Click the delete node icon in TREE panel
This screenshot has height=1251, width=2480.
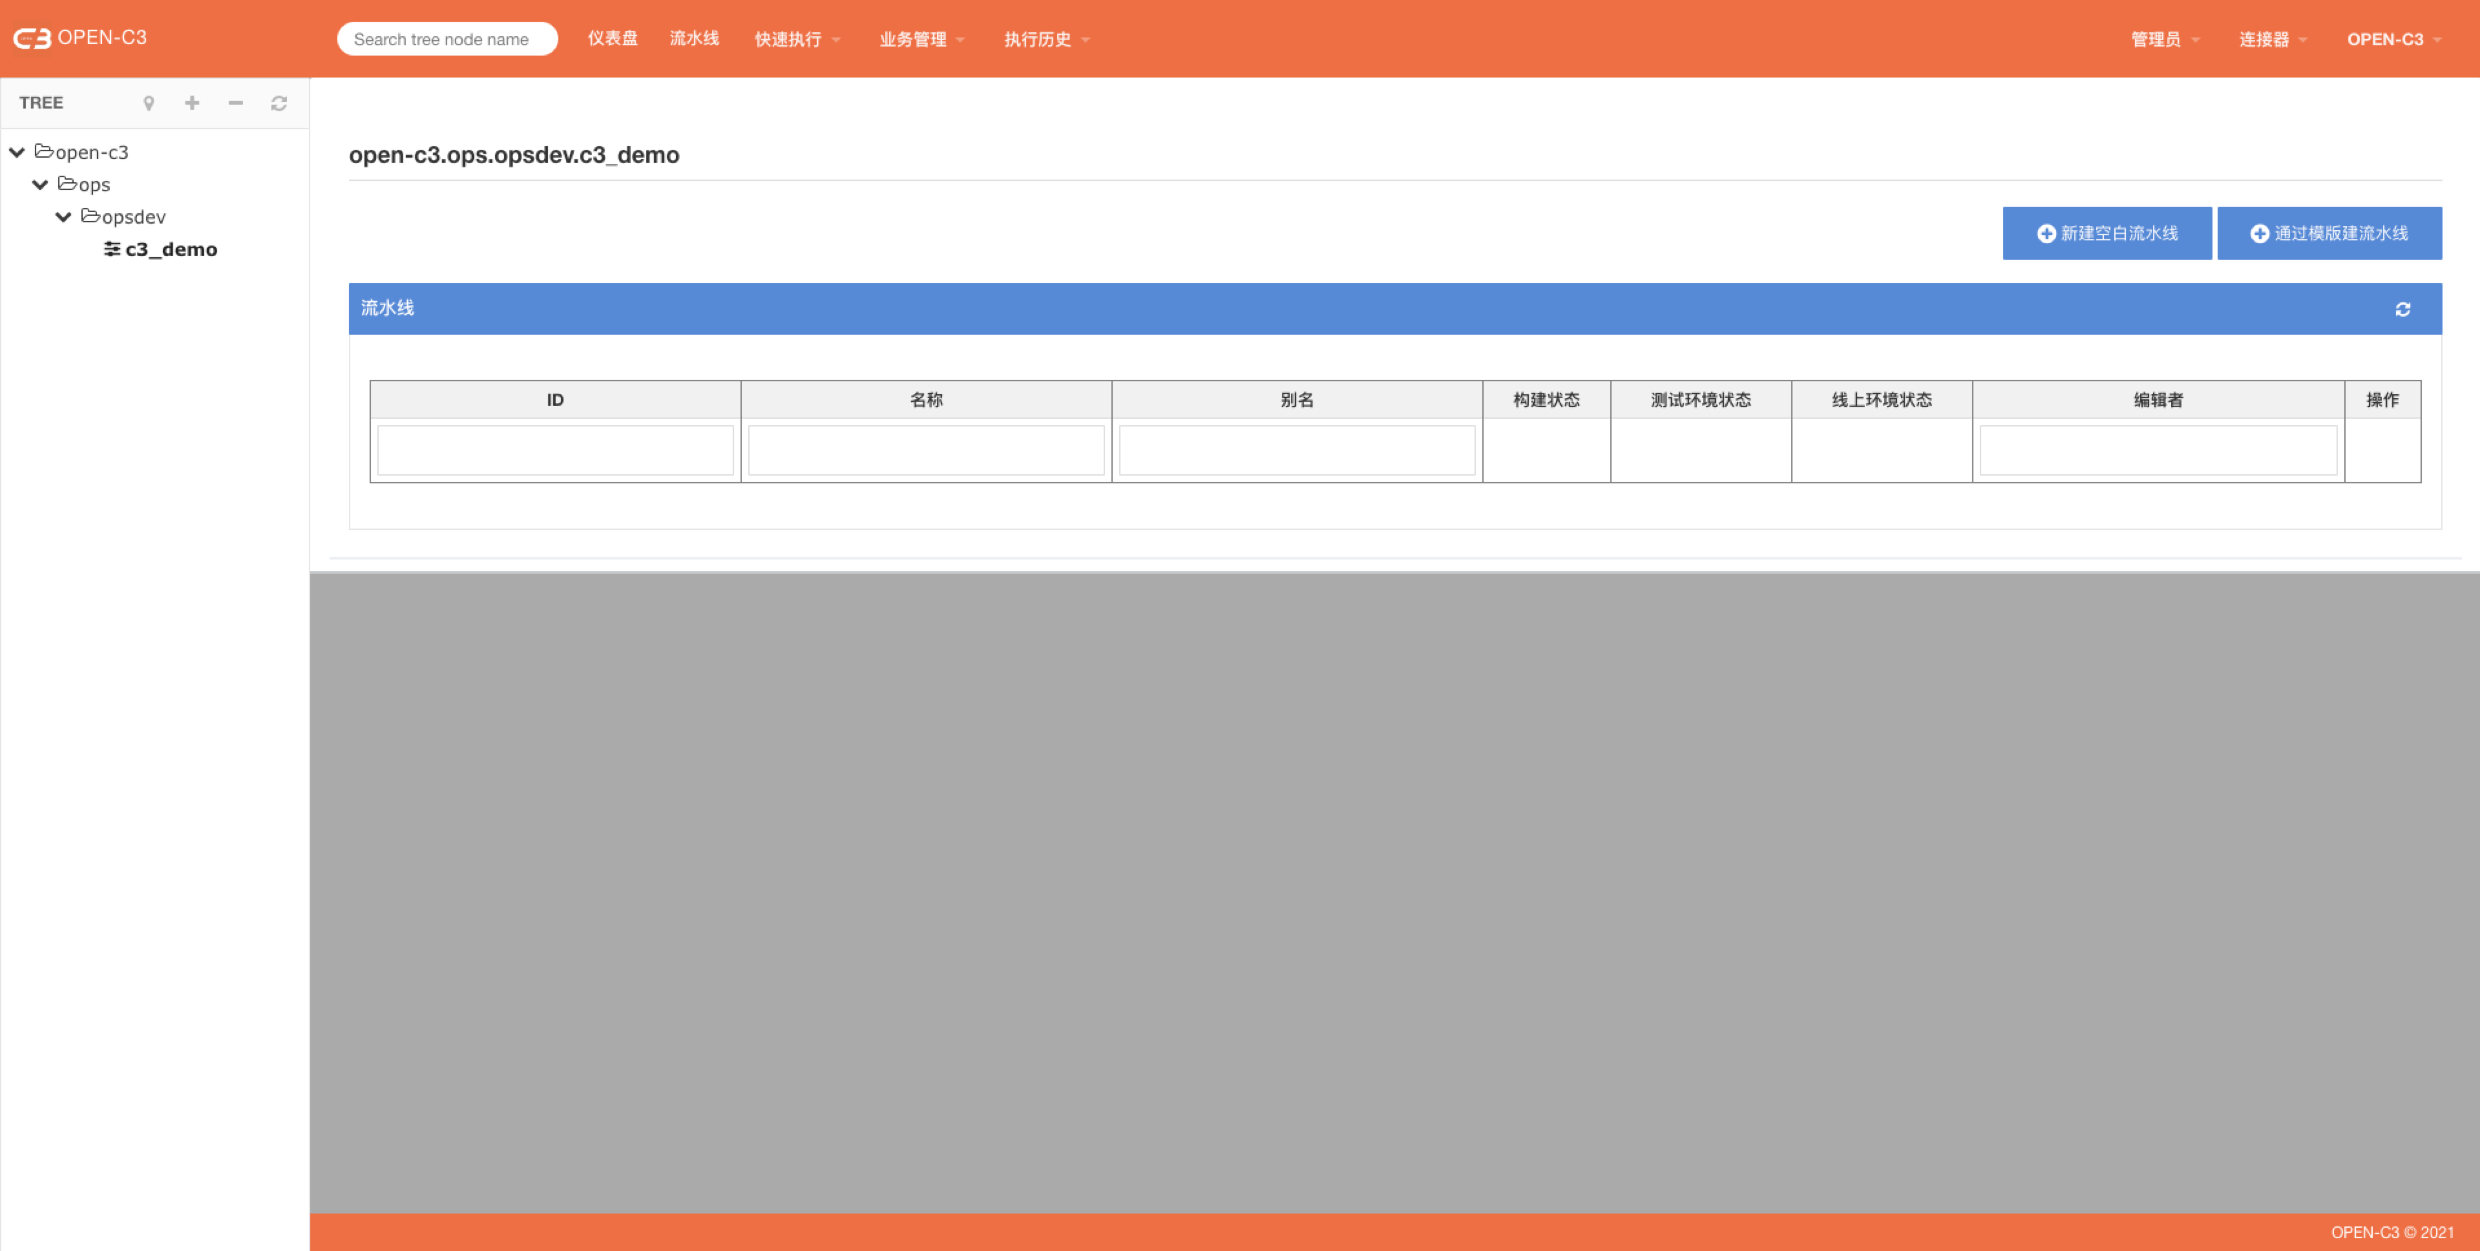[x=235, y=104]
